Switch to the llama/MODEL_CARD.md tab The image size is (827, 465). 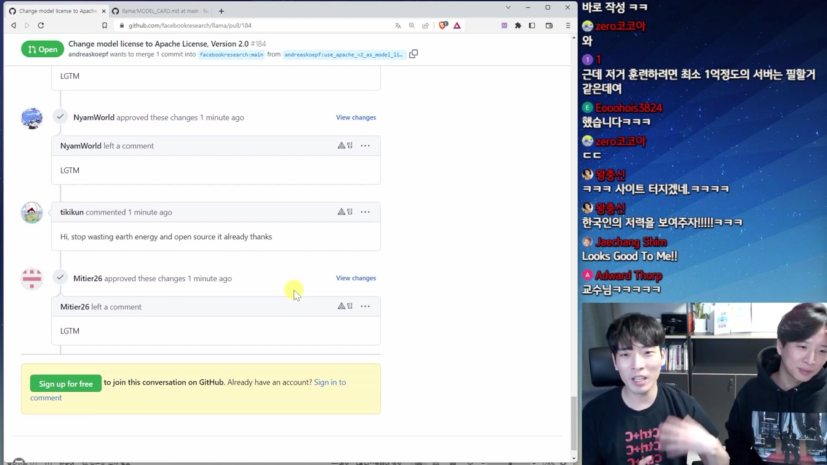coord(161,11)
